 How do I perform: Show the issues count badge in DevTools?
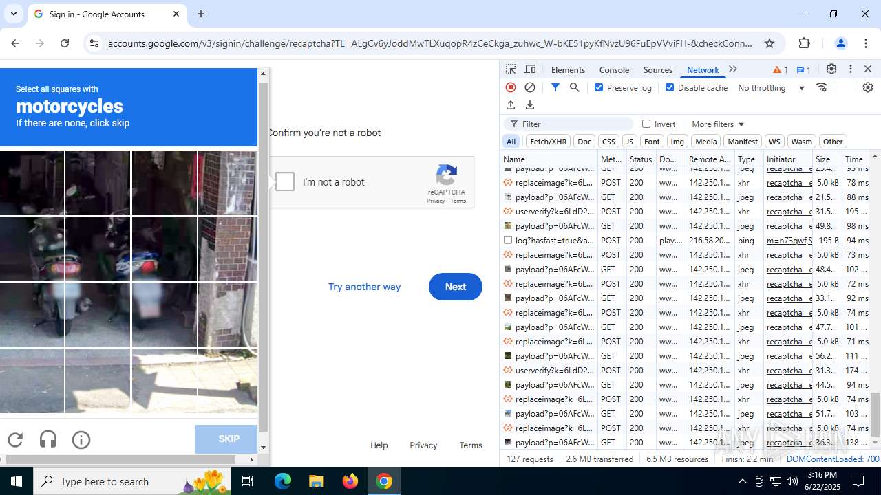(803, 69)
